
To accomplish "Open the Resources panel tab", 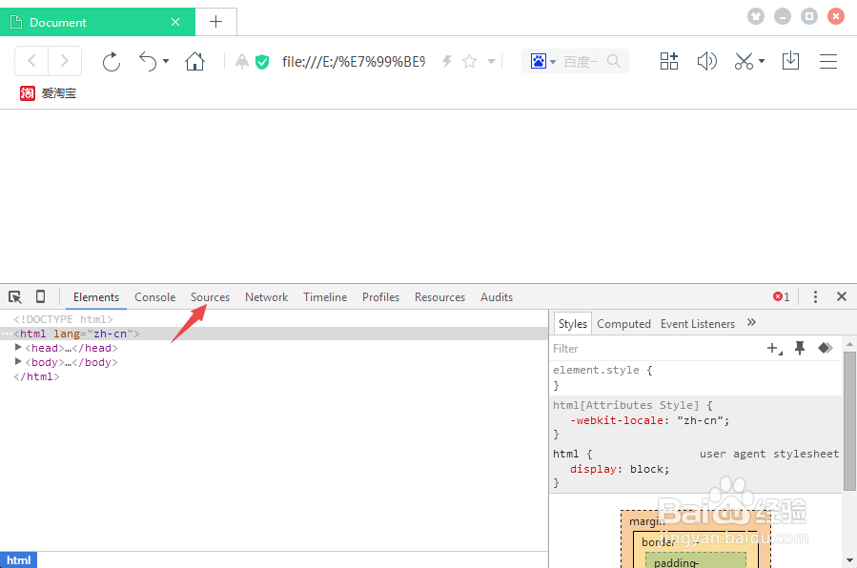I will tap(440, 297).
